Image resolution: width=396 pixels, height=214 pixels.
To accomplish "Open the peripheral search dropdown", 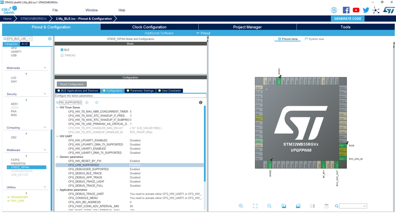I will 30,39.
